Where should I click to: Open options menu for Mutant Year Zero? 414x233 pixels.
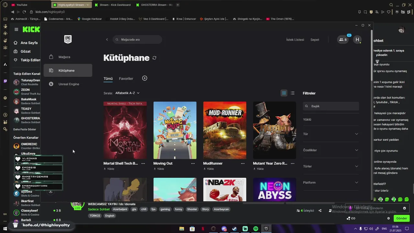(x=293, y=163)
